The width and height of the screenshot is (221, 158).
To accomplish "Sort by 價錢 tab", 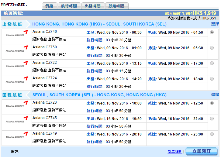I will point(49,6).
